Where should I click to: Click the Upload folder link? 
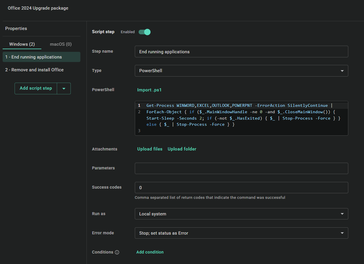click(x=182, y=149)
